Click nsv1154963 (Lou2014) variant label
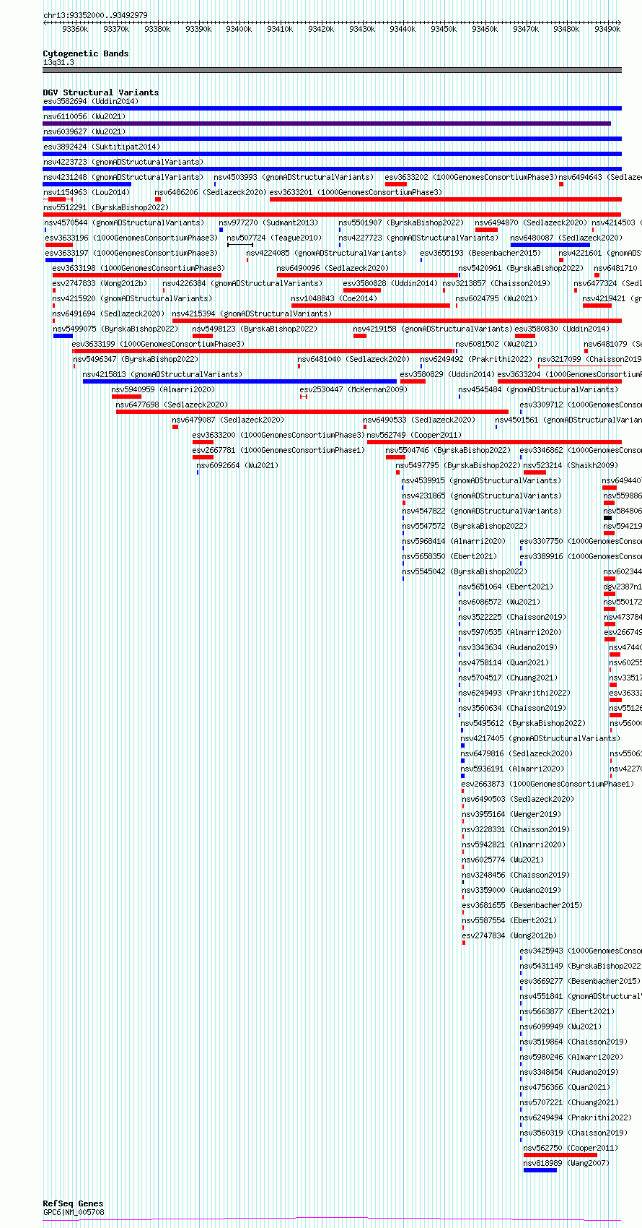642x1228 pixels. pos(87,192)
